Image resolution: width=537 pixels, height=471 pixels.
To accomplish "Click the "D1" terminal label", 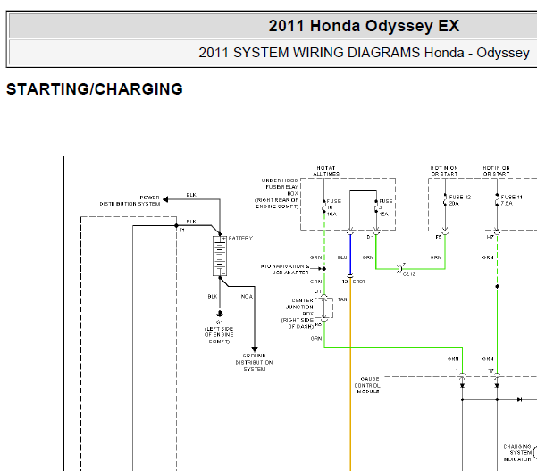I will tap(370, 237).
